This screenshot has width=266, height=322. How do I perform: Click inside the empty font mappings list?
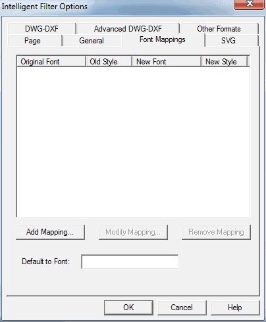[x=133, y=142]
